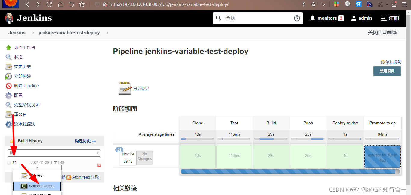Viewport: 411px width, 195px height.
Task: Expand the breadcrumb arrow after jenkins-variable-test-deploy
Action: (107, 33)
